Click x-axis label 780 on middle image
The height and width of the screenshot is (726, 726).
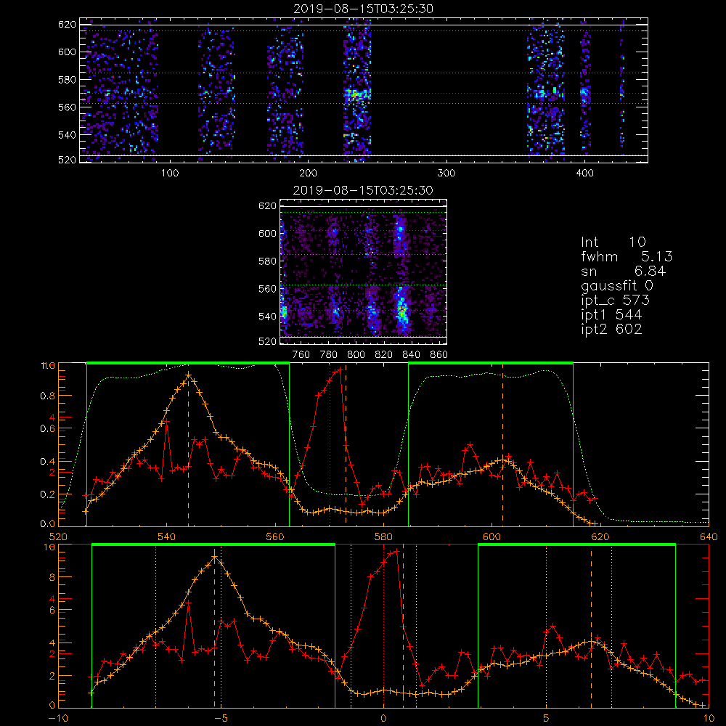[x=329, y=355]
